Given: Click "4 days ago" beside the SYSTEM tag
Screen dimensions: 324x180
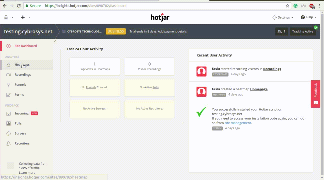Looking at the screenshot, I should pos(232,128).
